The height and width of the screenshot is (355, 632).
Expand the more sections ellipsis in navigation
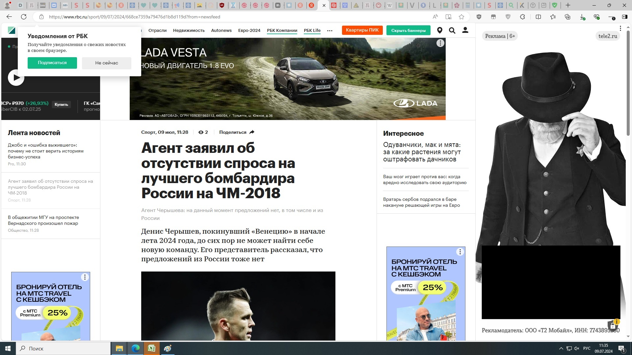point(329,31)
